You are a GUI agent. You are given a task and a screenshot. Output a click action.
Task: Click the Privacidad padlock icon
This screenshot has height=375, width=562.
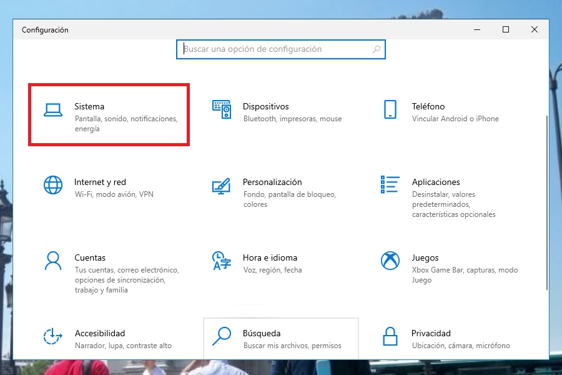390,336
